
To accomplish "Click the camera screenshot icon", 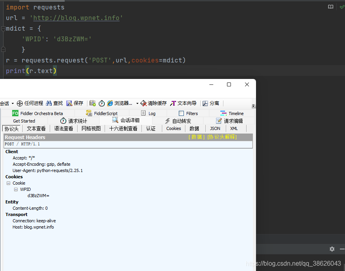I will pos(93,103).
